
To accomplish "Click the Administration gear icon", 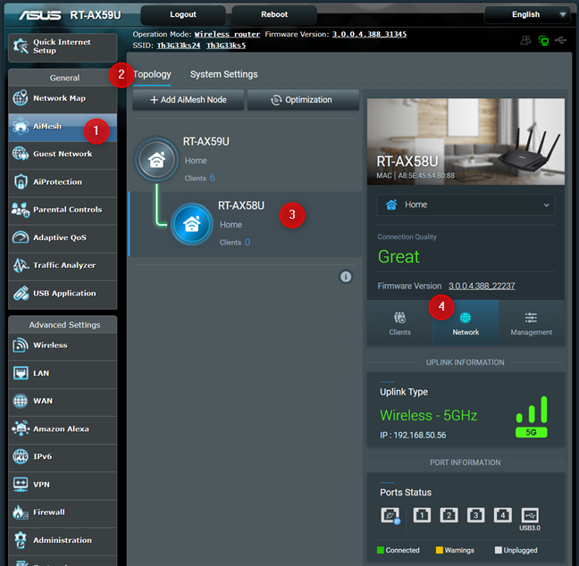I will [x=21, y=540].
